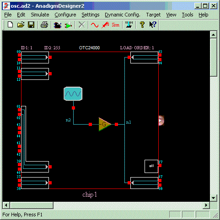Select the sine oscillator CAM
The image size is (220, 220).
[73, 94]
